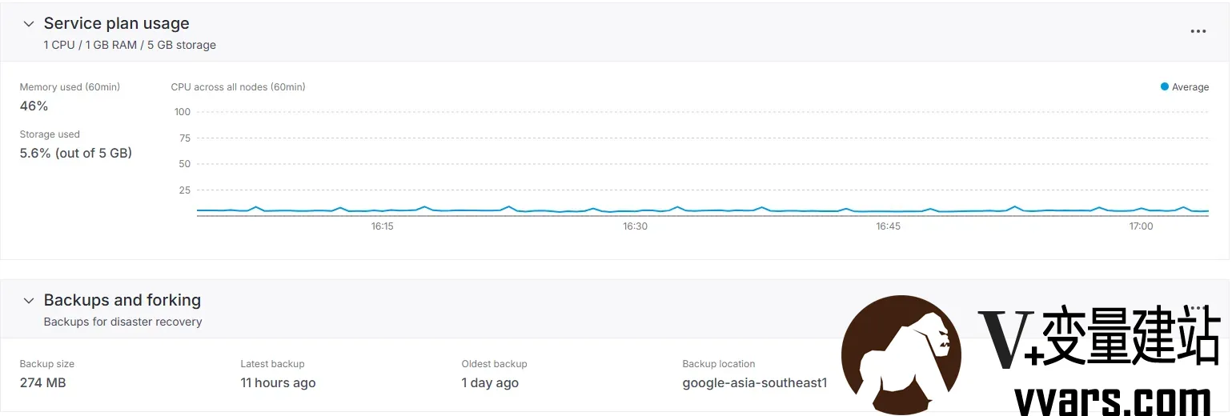
Task: Open the vvars.com link text
Action: [x=1113, y=398]
